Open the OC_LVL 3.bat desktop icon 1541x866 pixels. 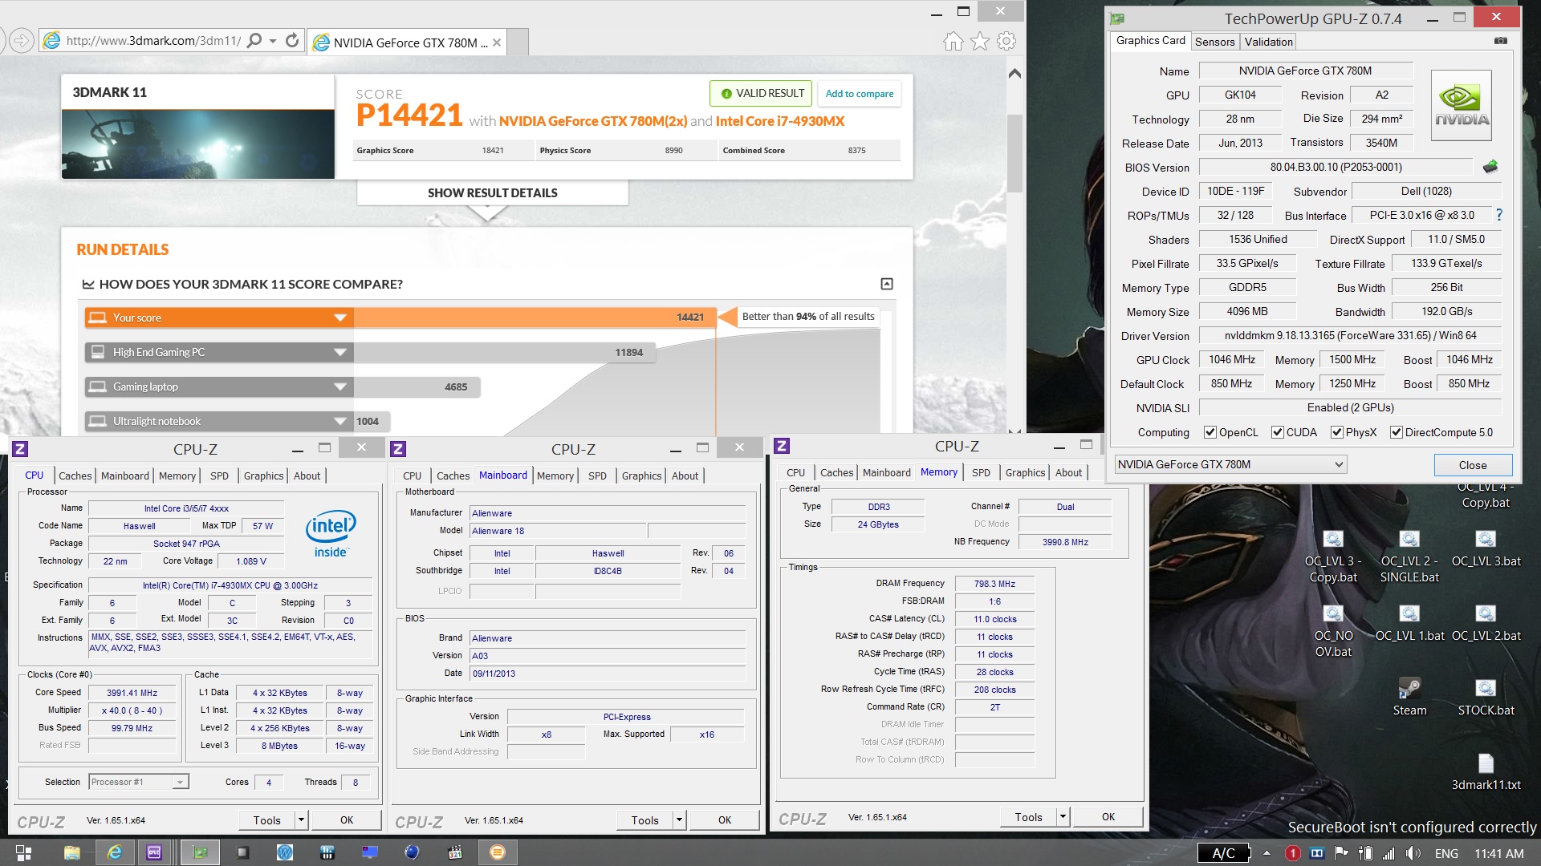click(x=1486, y=550)
